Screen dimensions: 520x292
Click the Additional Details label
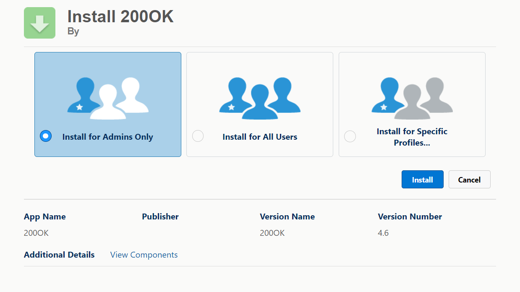(x=59, y=255)
